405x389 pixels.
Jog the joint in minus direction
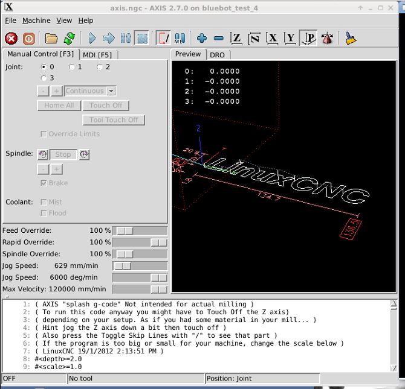tap(43, 90)
